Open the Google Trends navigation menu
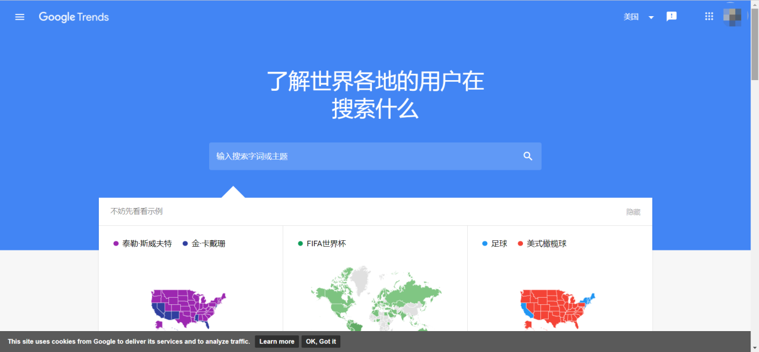Screen dimensions: 759x352 [19, 17]
